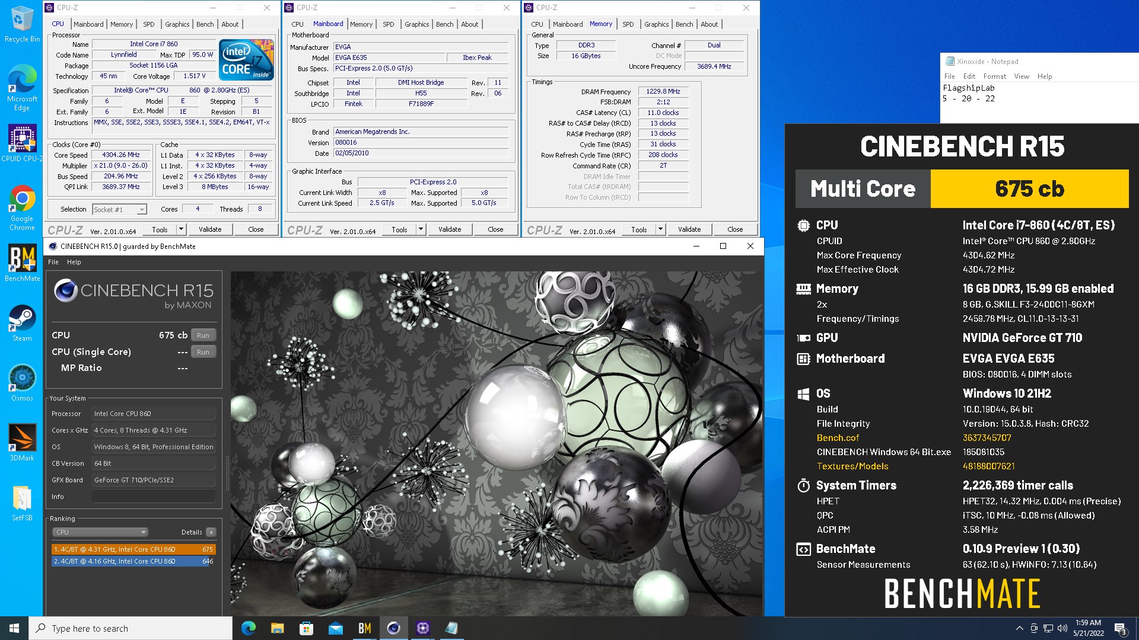Image resolution: width=1139 pixels, height=640 pixels.
Task: Open the About tab in the Memory CPU-Z window
Action: pos(710,24)
